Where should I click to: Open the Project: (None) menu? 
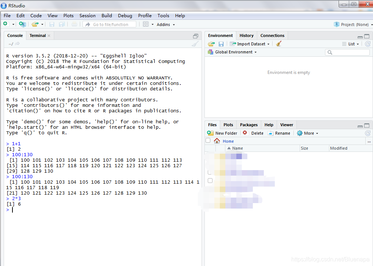point(353,25)
